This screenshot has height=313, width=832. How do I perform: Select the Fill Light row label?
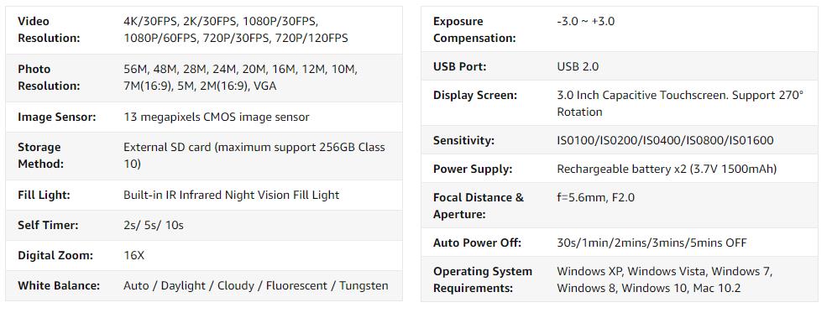(44, 196)
